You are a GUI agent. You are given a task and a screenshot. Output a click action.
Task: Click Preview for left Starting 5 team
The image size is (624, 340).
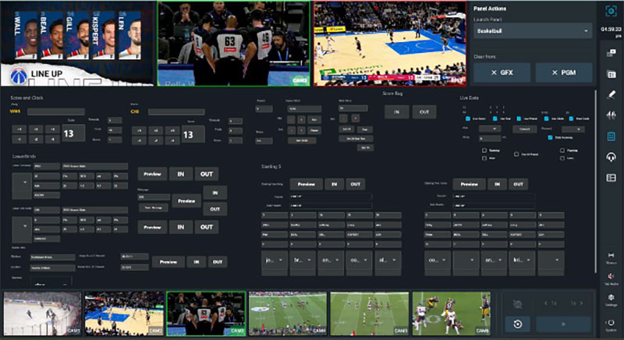(x=306, y=184)
